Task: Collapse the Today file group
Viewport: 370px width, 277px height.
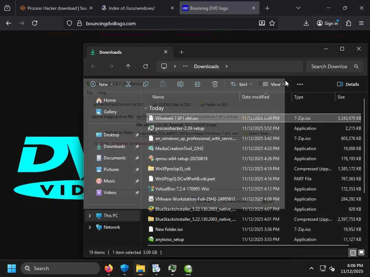Action: (x=146, y=108)
